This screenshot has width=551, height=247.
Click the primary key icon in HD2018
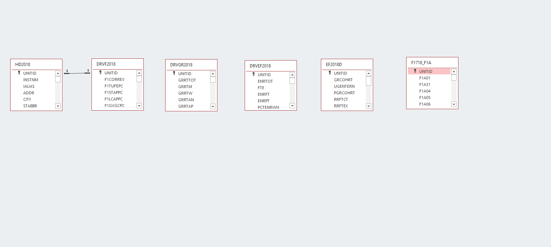19,73
